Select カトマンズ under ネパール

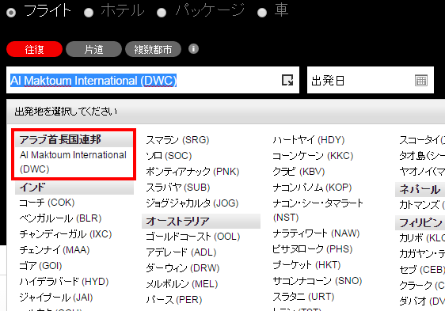pos(422,205)
